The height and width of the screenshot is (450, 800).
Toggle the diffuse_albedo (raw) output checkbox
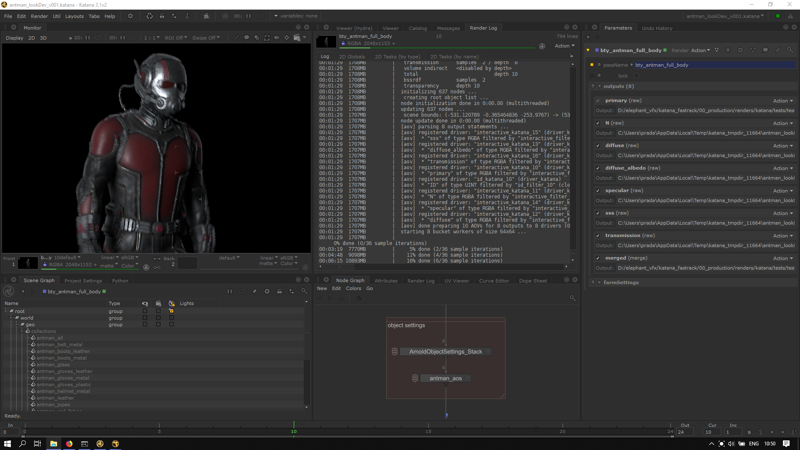pos(598,168)
